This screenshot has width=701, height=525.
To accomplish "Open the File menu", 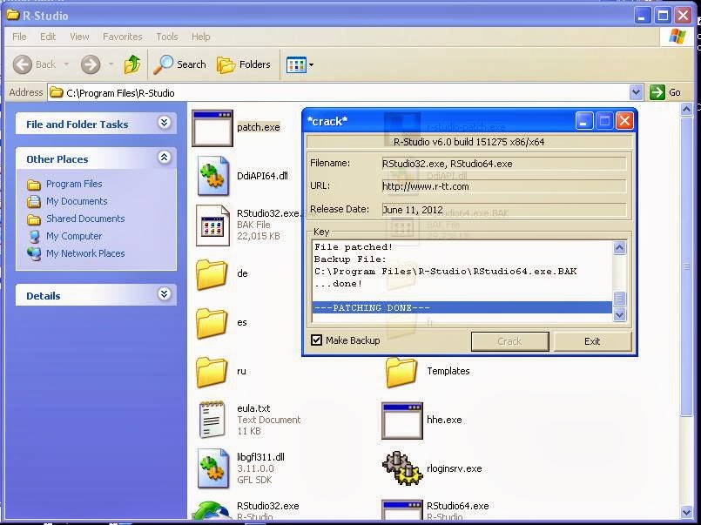I will [19, 37].
